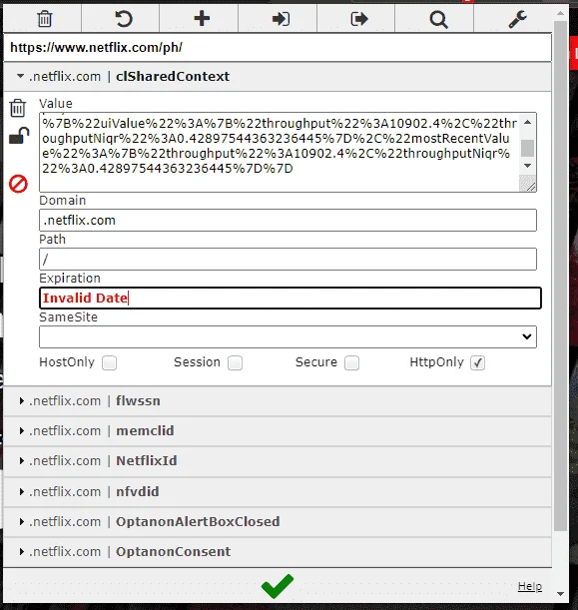The height and width of the screenshot is (610, 578).
Task: Expand the NetflixId cookie entry
Action: point(278,461)
